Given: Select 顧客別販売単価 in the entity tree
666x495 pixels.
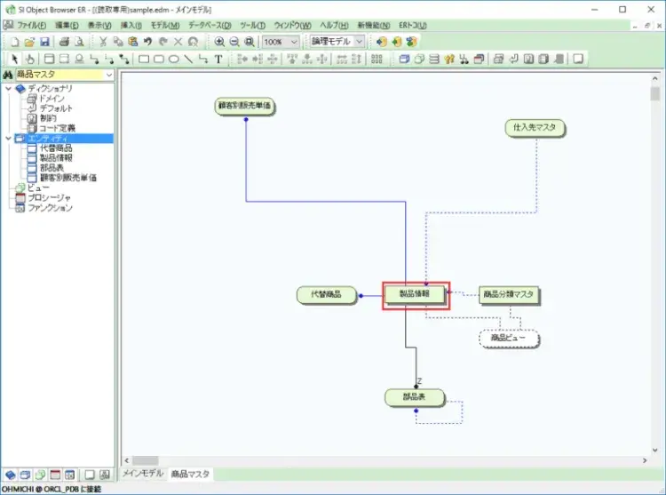Looking at the screenshot, I should coord(68,178).
